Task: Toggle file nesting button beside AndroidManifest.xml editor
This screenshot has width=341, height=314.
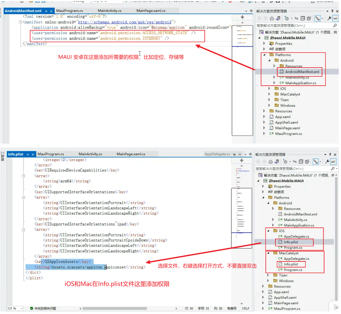Action: 318,18
